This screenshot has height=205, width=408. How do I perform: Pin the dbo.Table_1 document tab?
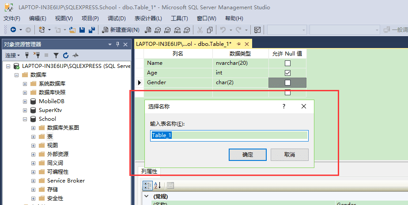(238, 44)
